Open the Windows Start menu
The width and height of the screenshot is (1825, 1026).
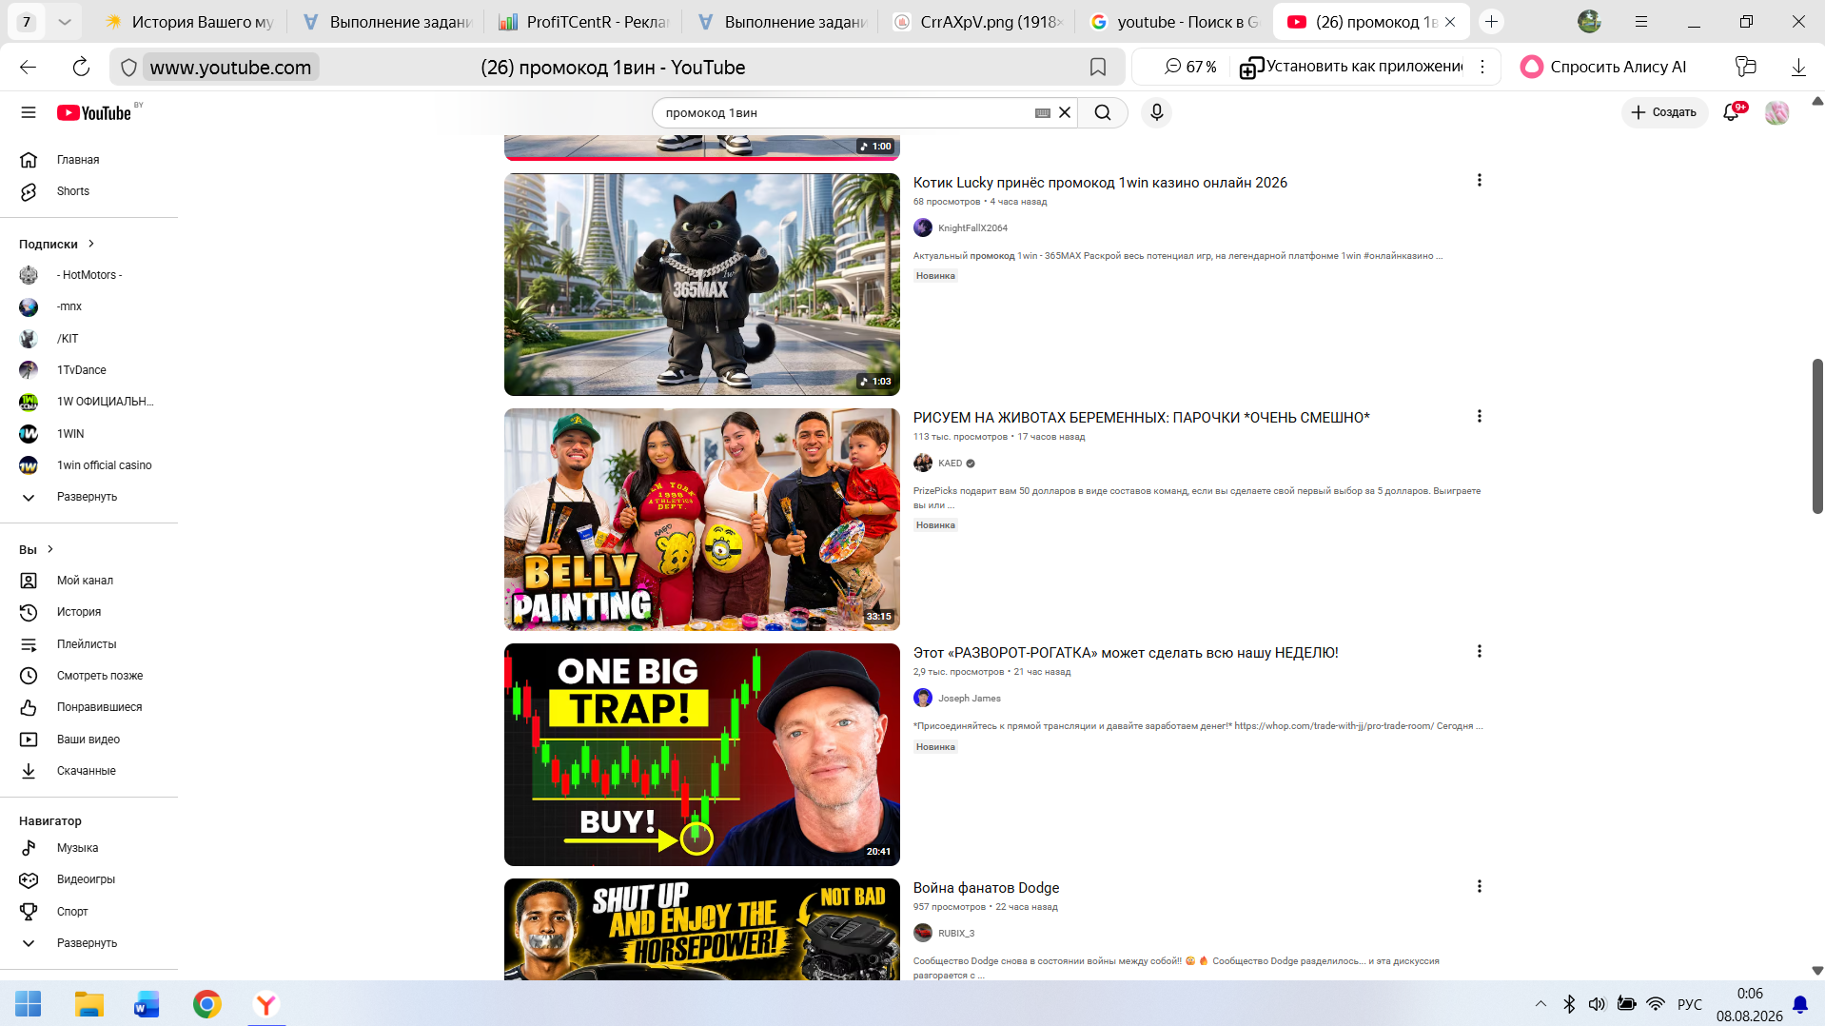[x=29, y=1004]
